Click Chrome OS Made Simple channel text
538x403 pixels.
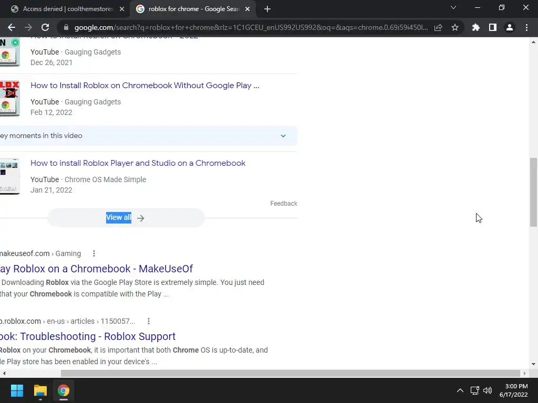105,179
